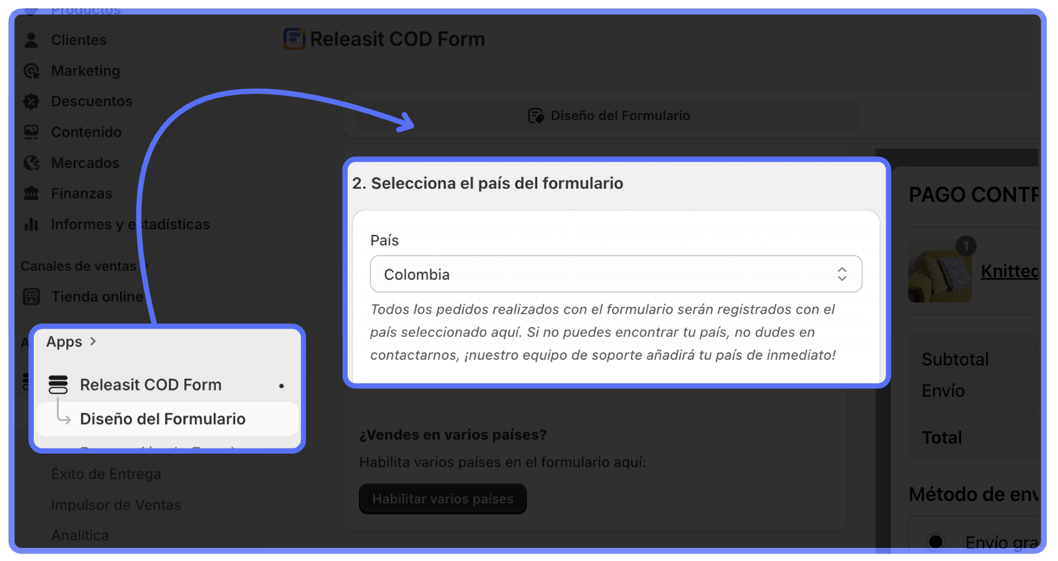
Task: Open Éxito de Entrega menu item
Action: tap(106, 474)
